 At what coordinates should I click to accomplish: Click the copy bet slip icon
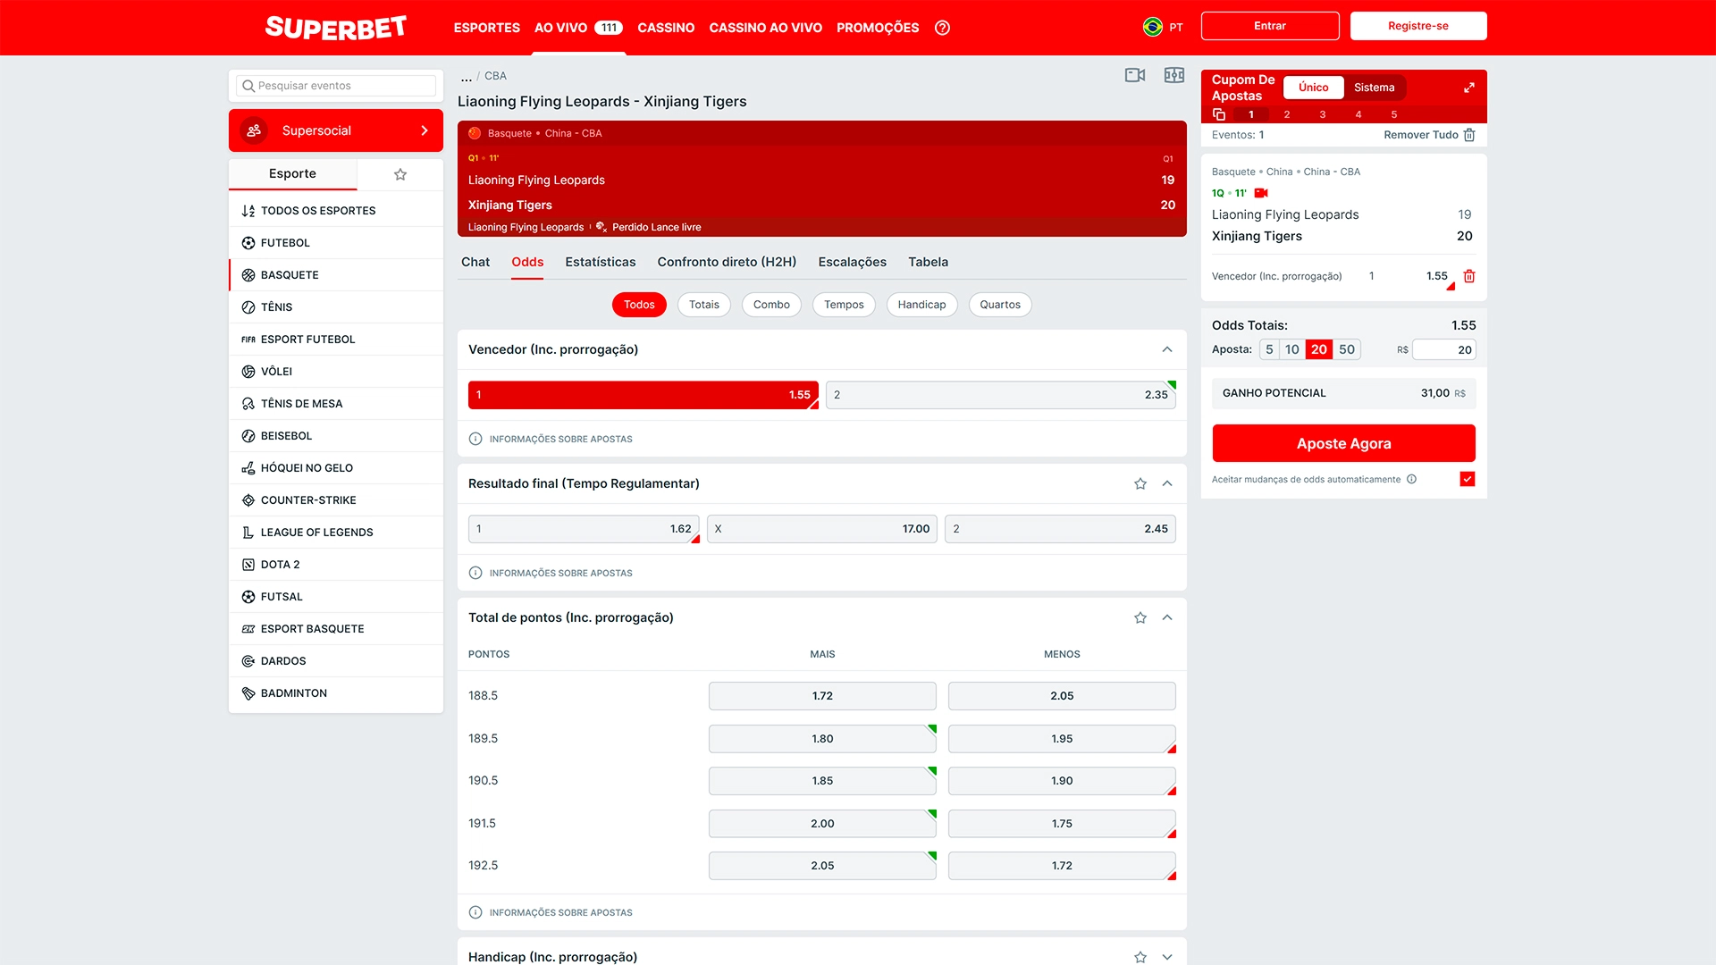1218,114
